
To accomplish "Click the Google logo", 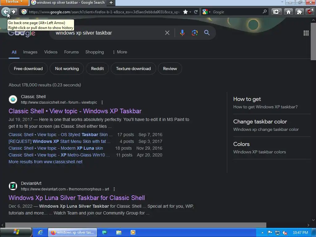I will pos(22,33).
